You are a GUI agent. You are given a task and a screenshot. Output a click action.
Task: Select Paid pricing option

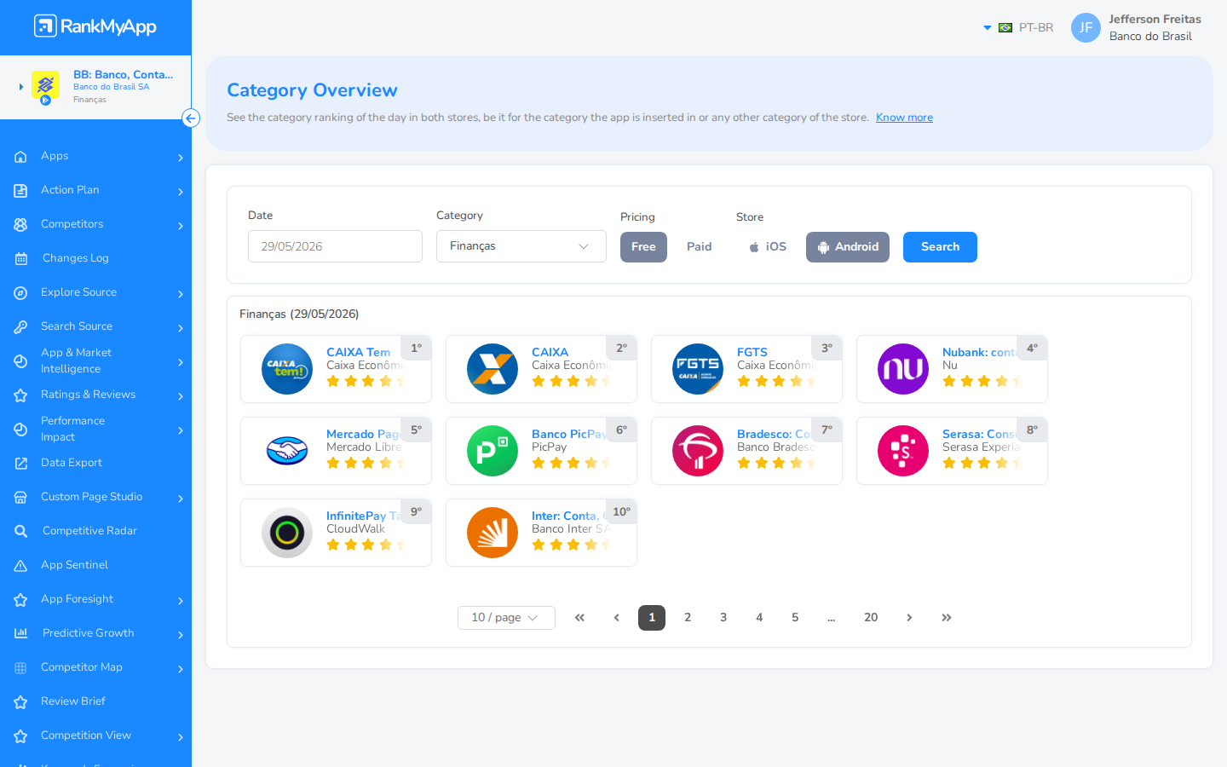(699, 247)
